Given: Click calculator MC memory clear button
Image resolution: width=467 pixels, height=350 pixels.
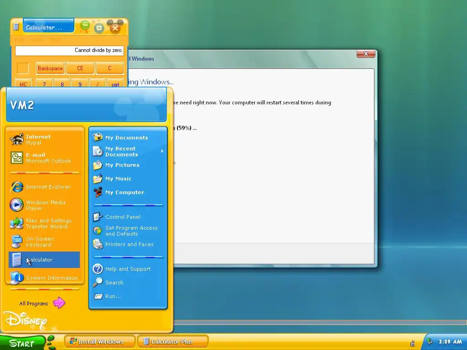Looking at the screenshot, I should [23, 84].
